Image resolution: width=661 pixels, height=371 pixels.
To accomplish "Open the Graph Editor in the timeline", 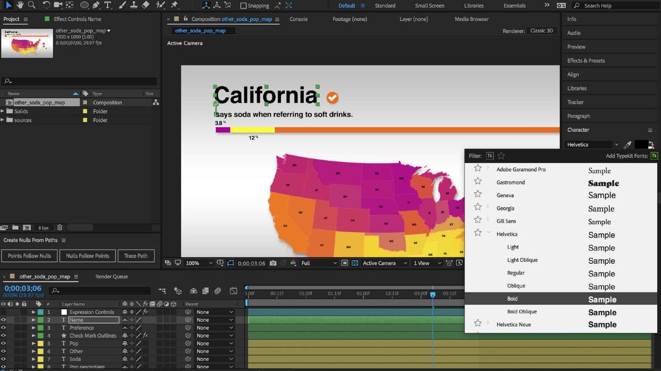I will (233, 290).
